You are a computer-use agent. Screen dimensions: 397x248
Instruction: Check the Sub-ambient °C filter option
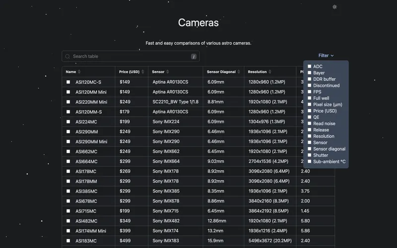[x=309, y=161]
